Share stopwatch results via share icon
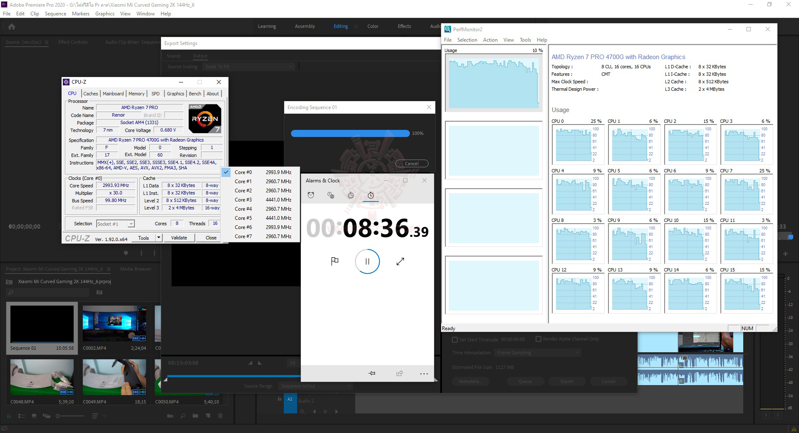This screenshot has height=433, width=799. pyautogui.click(x=399, y=373)
